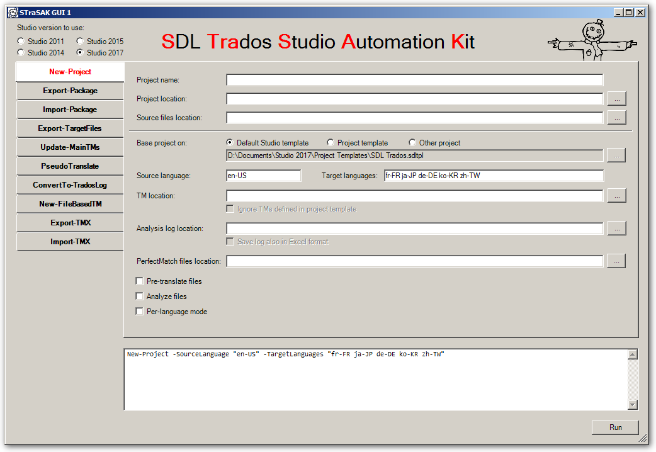Enable Pre-translate files checkbox

pyautogui.click(x=140, y=281)
